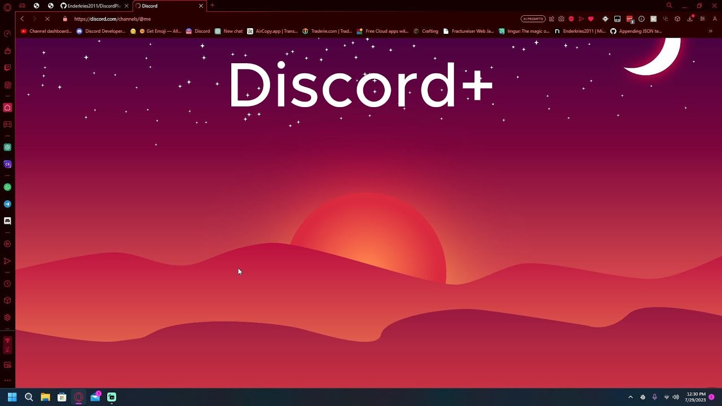Expand bookmarks bar overflow chevron
Viewport: 722px width, 406px height.
pyautogui.click(x=710, y=31)
